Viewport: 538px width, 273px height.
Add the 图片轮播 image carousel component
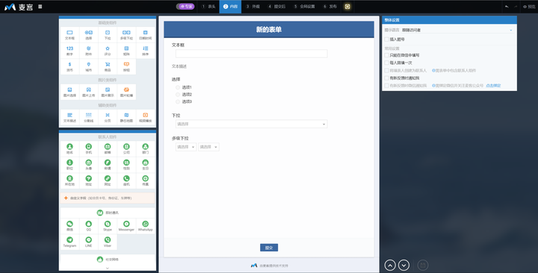pyautogui.click(x=126, y=92)
